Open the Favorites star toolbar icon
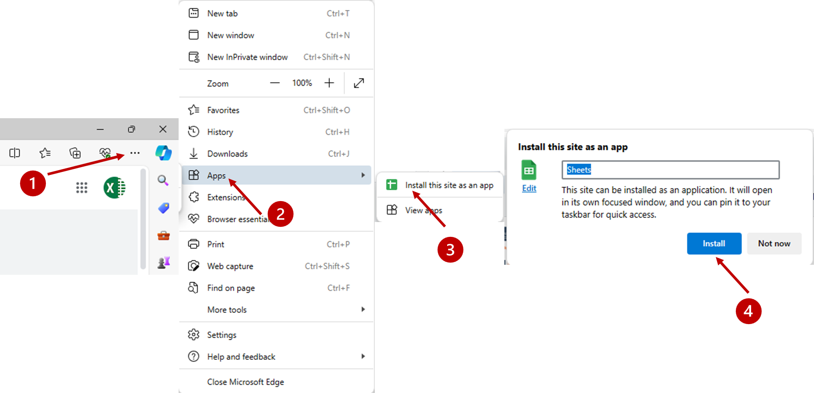This screenshot has width=814, height=393. (x=45, y=153)
